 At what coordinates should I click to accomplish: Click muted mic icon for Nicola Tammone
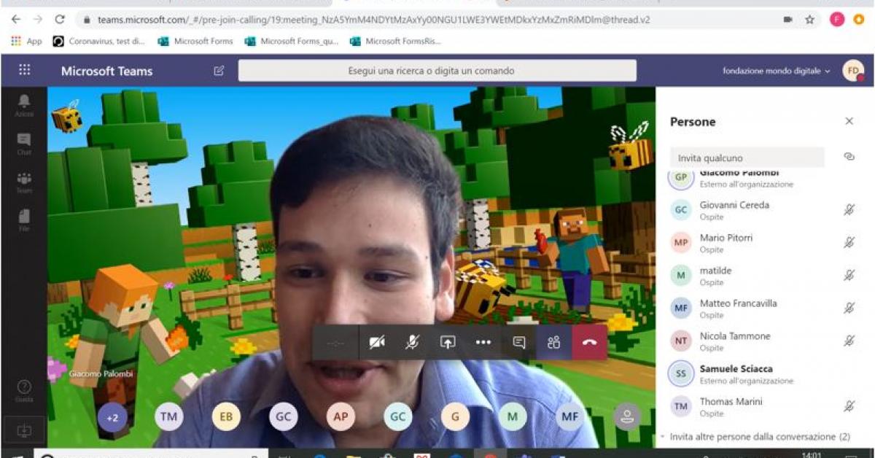[849, 341]
